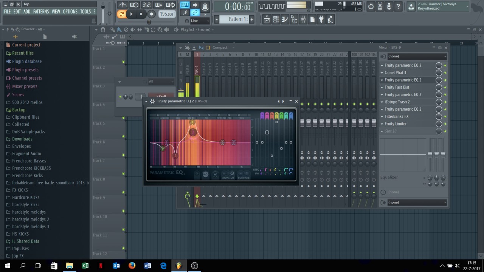Open the EDIT menu
Image resolution: width=484 pixels, height=272 pixels.
pyautogui.click(x=17, y=12)
